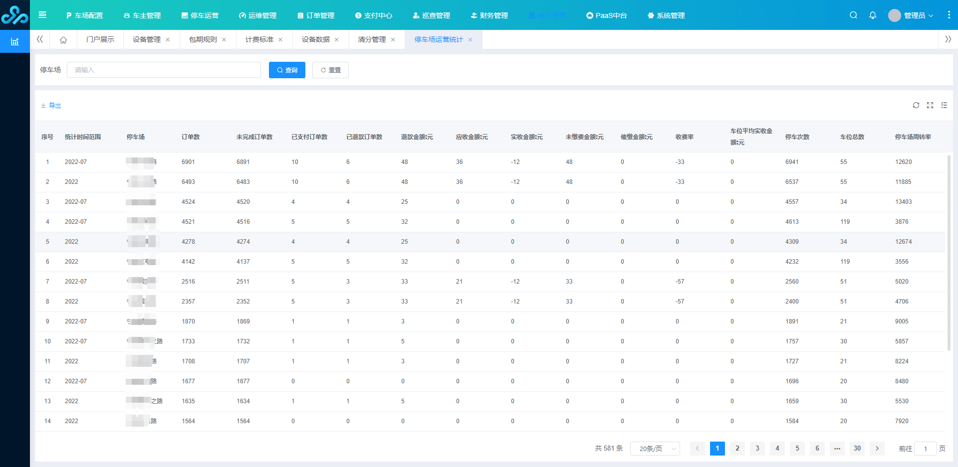958x467 pixels.
Task: Click the pagination ellipsis more pages
Action: point(837,449)
